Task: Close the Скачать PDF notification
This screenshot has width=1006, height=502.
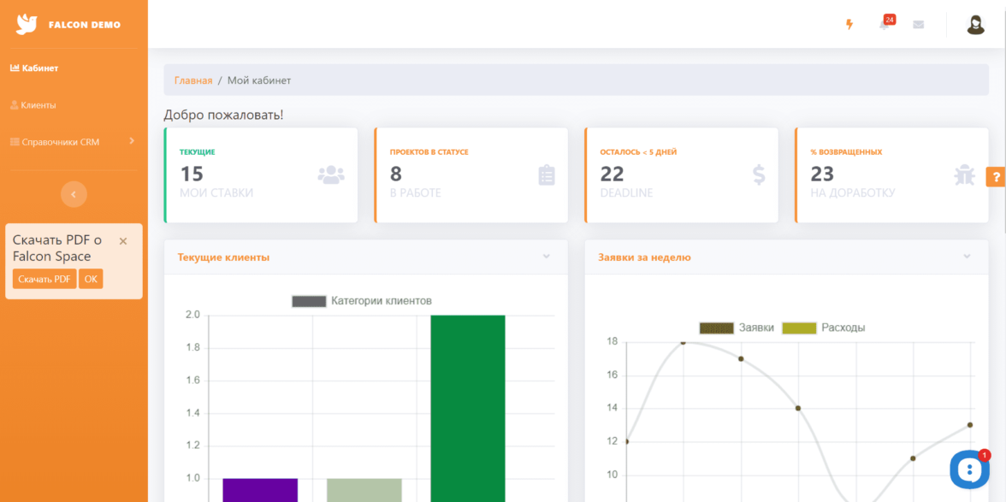Action: 123,241
